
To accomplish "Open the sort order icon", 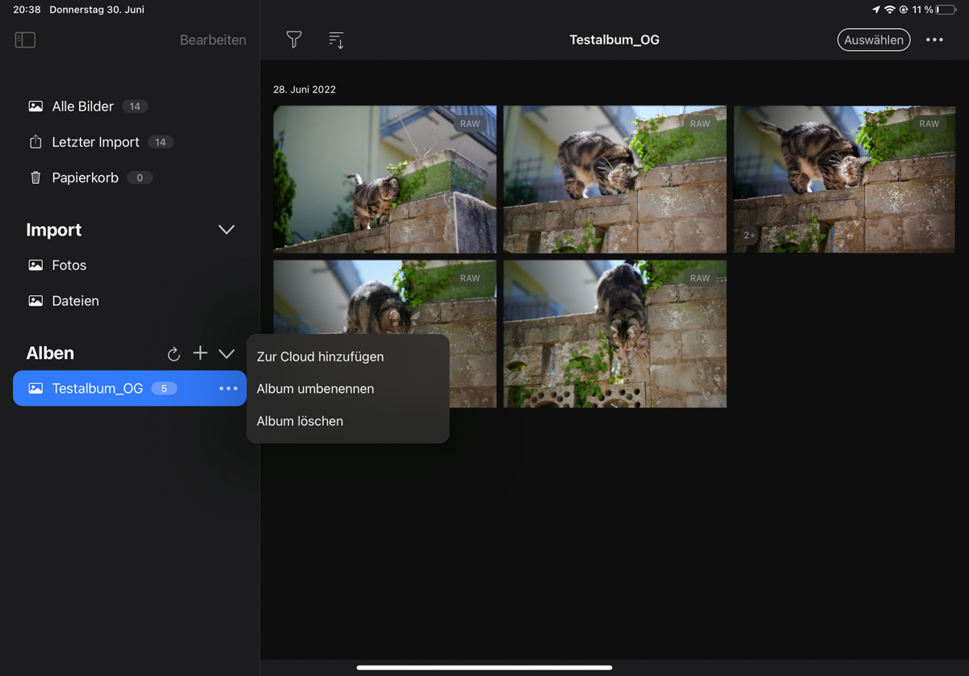I will 336,40.
